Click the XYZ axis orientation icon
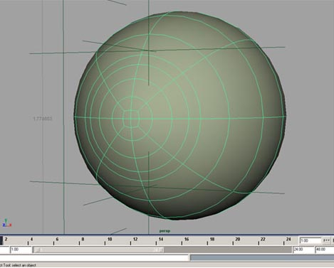This screenshot has height=268, width=334. pos(6,223)
